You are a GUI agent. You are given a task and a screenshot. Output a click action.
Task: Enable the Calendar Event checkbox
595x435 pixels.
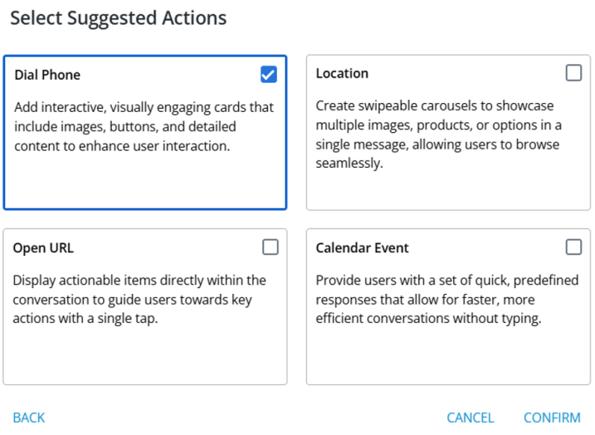click(573, 247)
